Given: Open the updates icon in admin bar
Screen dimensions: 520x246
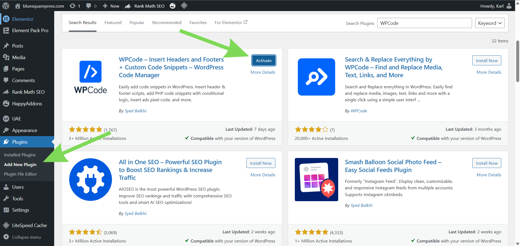Looking at the screenshot, I should (x=73, y=6).
